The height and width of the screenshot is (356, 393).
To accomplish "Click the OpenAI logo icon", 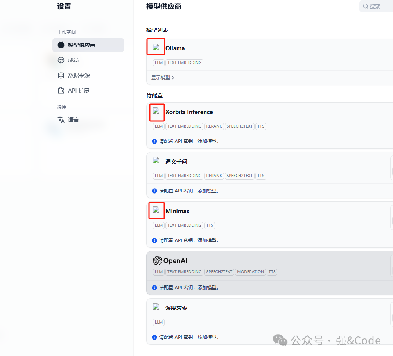I will point(158,261).
